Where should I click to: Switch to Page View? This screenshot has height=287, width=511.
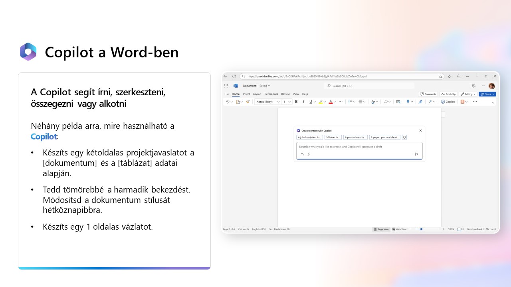click(x=381, y=229)
